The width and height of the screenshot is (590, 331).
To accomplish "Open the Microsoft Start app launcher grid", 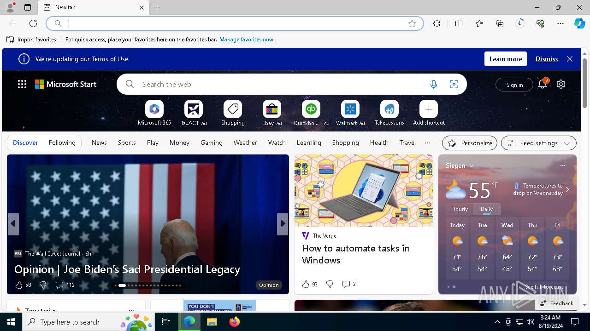I will tap(22, 84).
